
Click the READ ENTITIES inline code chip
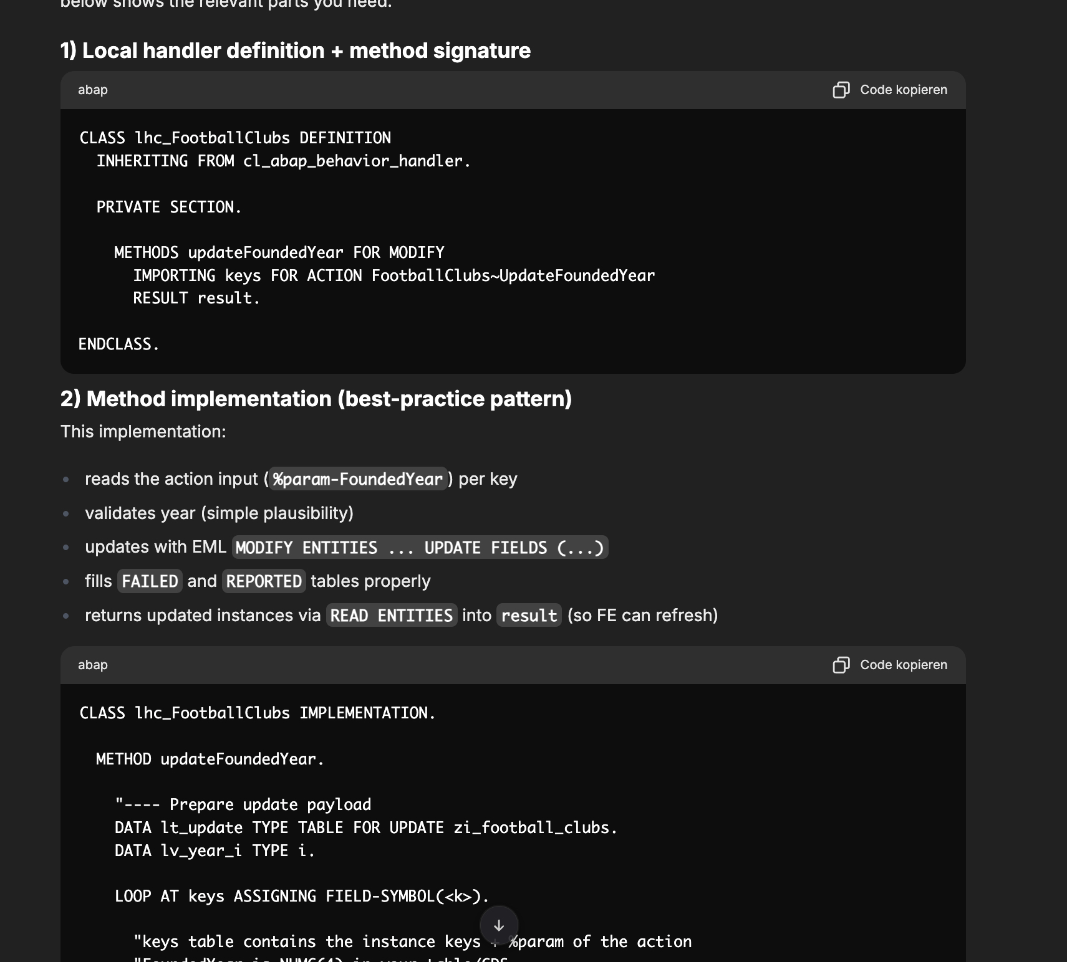391,616
